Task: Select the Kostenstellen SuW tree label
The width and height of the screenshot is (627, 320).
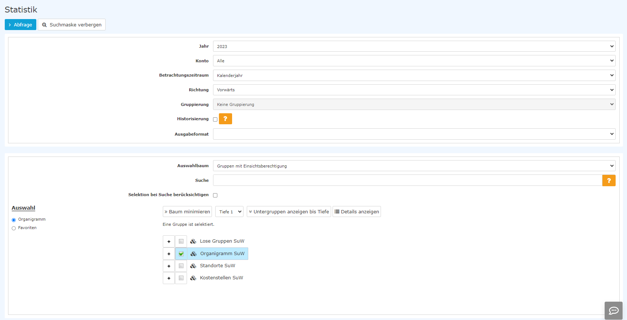Action: coord(221,278)
